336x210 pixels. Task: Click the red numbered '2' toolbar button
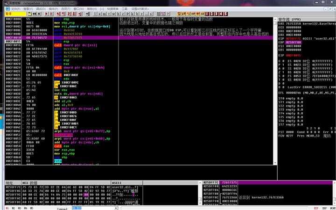point(212,14)
